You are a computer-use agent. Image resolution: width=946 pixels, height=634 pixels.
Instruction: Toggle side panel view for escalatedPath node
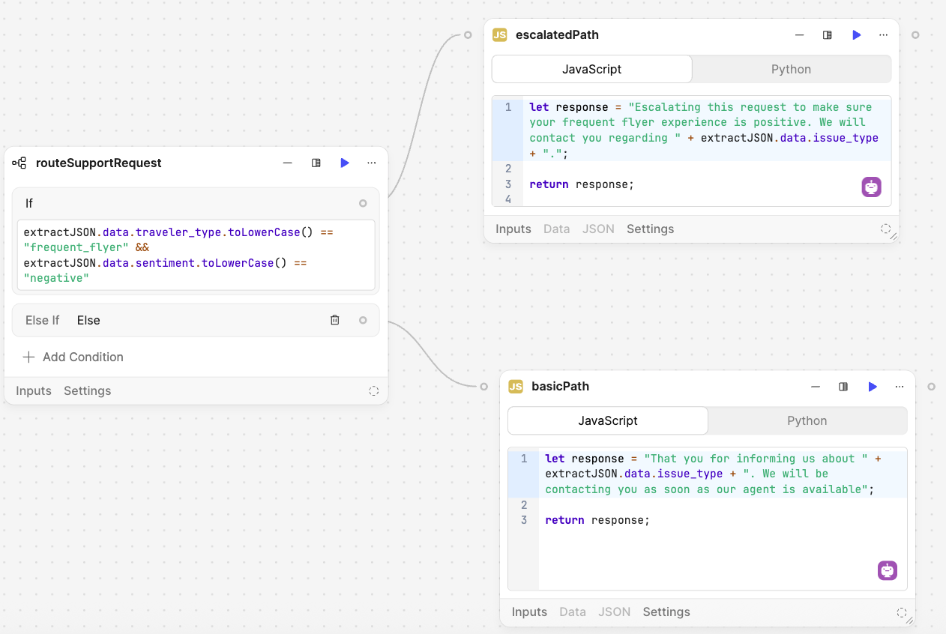point(828,35)
